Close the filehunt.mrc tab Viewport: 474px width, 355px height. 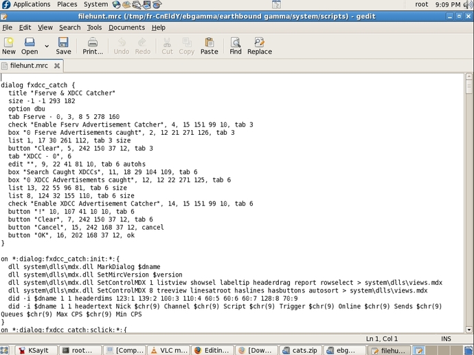point(58,66)
